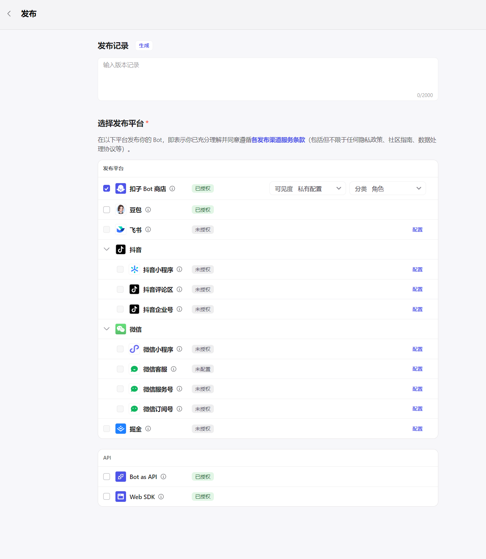Click the 输入版本记录 text area

pos(267,79)
